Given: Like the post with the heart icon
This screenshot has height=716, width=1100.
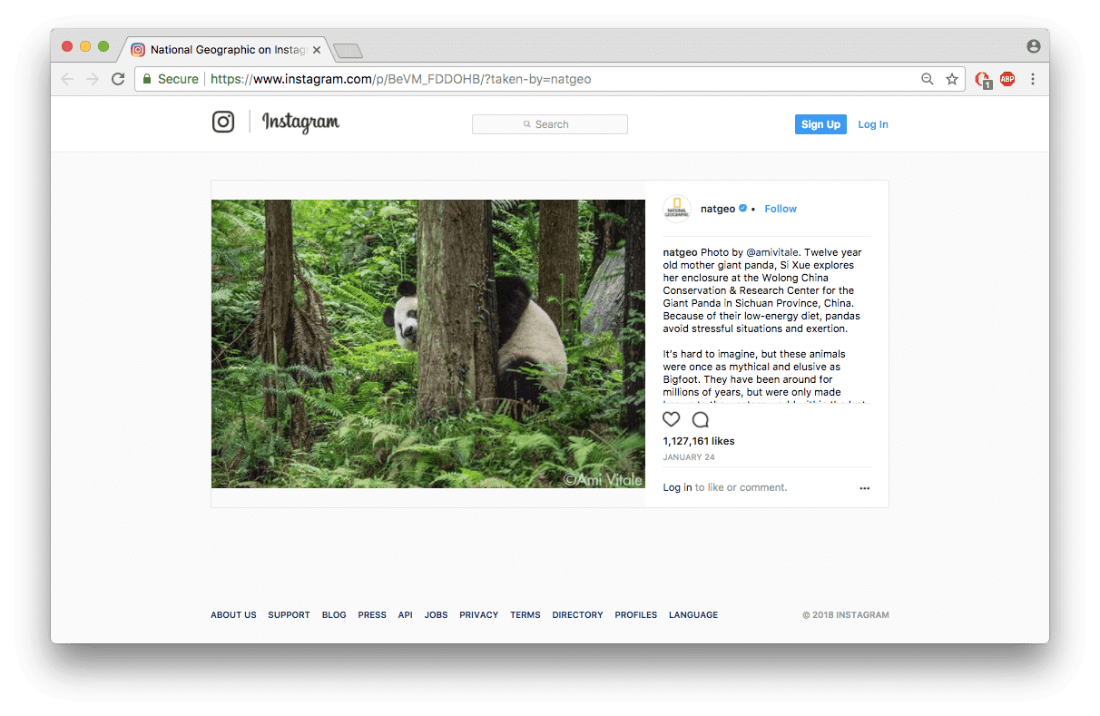Looking at the screenshot, I should [x=672, y=419].
